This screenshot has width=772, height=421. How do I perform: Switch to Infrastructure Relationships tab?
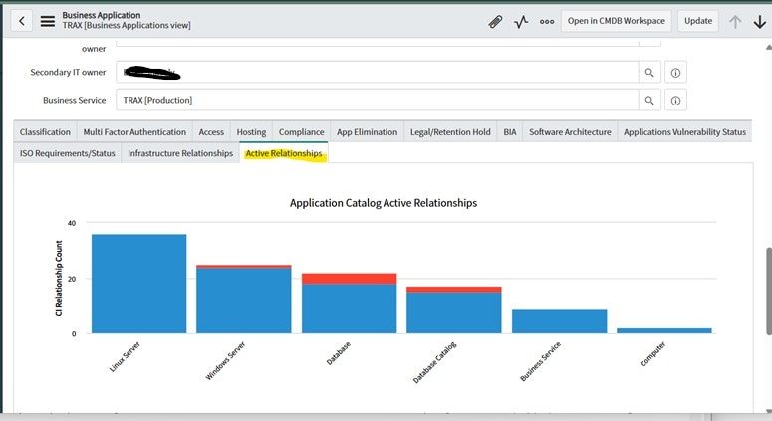[180, 153]
